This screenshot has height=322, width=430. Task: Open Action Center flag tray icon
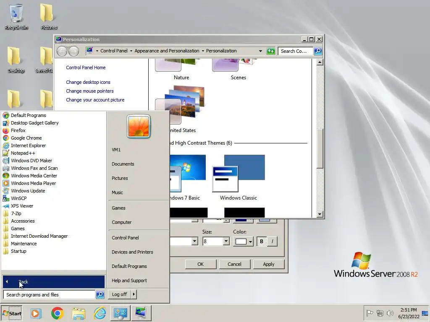[x=370, y=313]
